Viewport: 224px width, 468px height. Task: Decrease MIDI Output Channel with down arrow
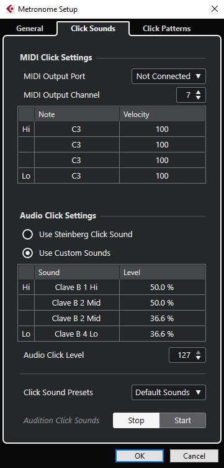click(199, 98)
